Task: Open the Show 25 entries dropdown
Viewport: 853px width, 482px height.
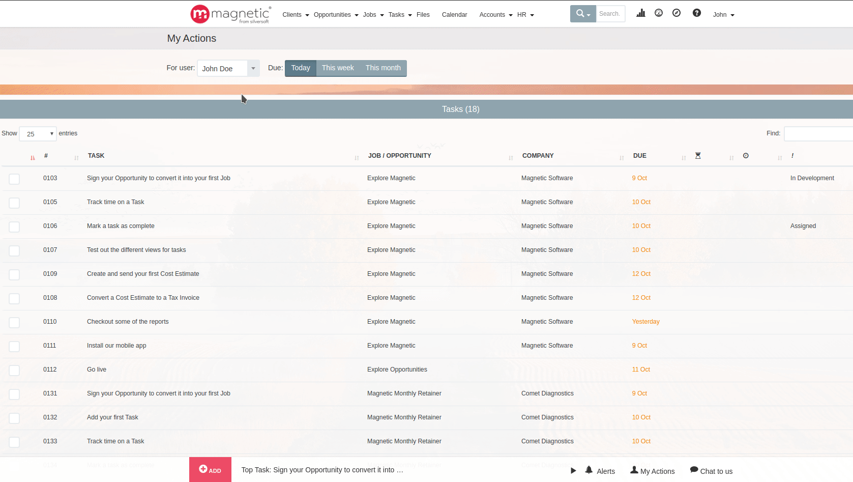Action: [38, 134]
